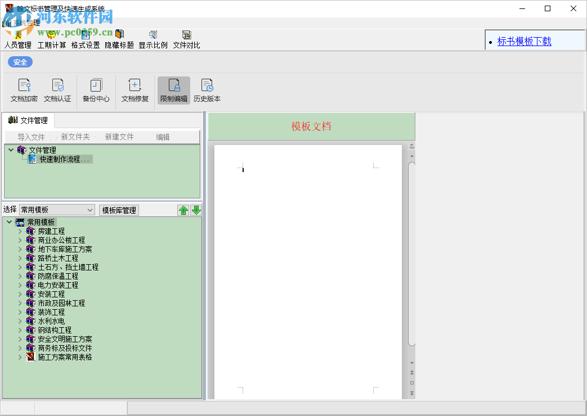Click 新建文件 in file toolbar
The height and width of the screenshot is (416, 587).
point(119,137)
